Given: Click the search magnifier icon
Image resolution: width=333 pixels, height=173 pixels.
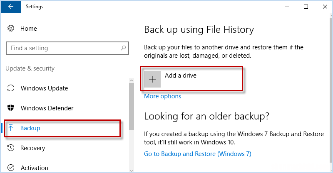Looking at the screenshot, I should coord(123,48).
